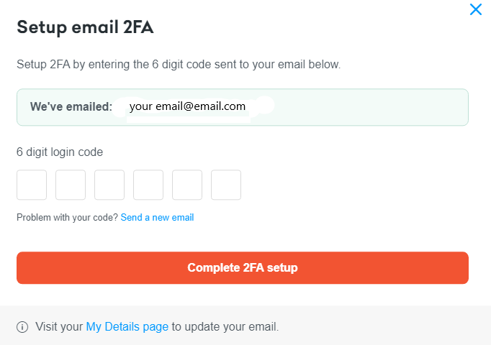Open the My Details page link
Screen dimensions: 491x345
[127, 327]
